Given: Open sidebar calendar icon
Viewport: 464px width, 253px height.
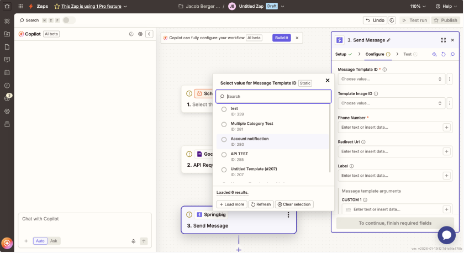Looking at the screenshot, I should [7, 72].
